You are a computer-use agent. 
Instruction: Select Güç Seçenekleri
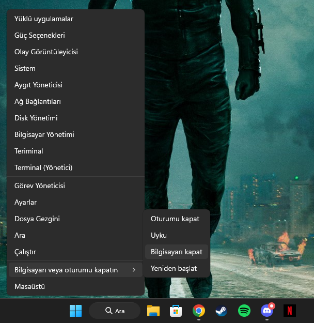coord(75,35)
